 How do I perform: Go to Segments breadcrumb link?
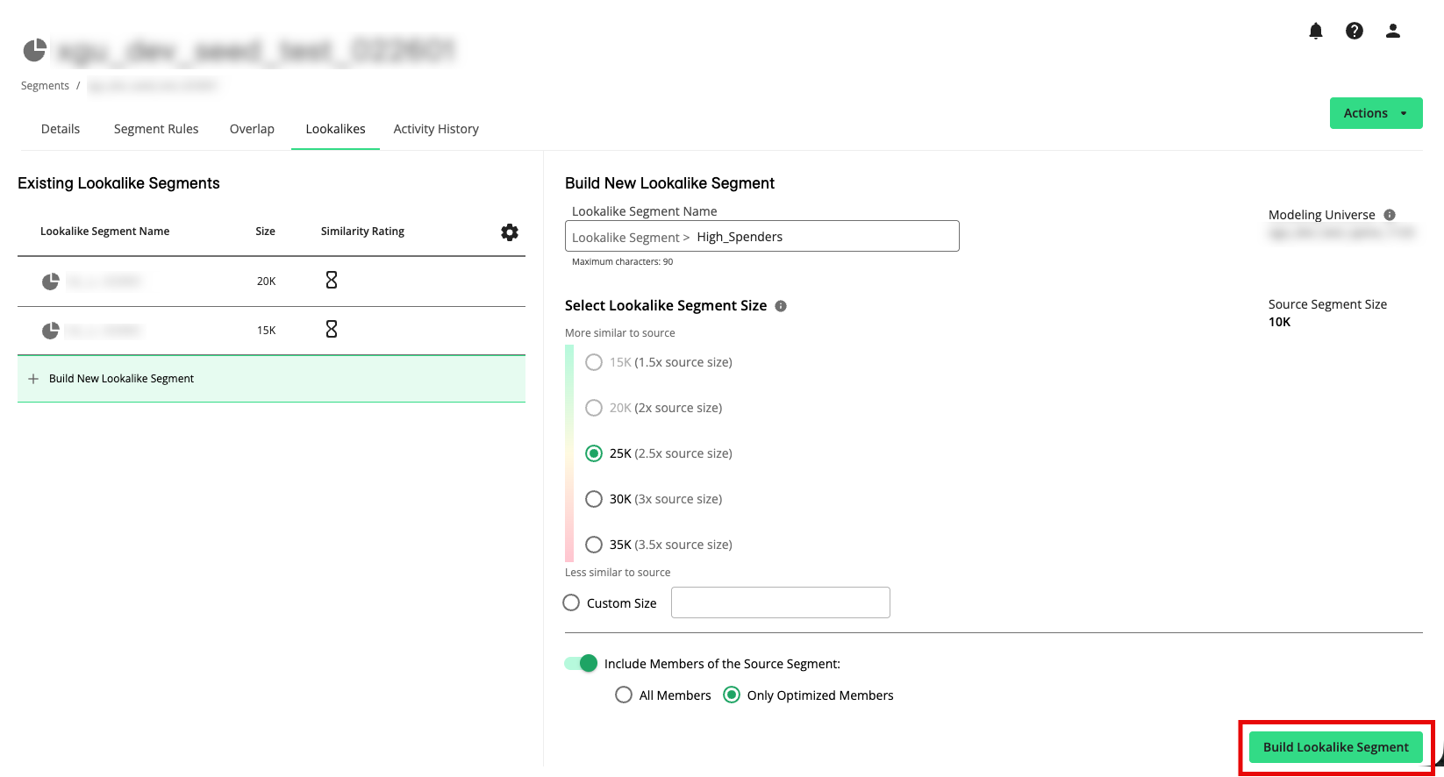(45, 86)
